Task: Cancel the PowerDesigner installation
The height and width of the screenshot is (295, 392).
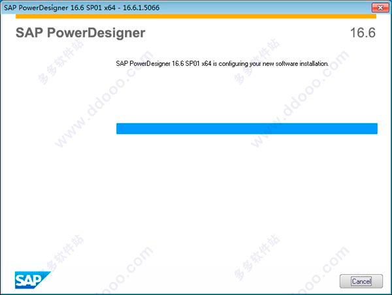Action: (x=361, y=281)
